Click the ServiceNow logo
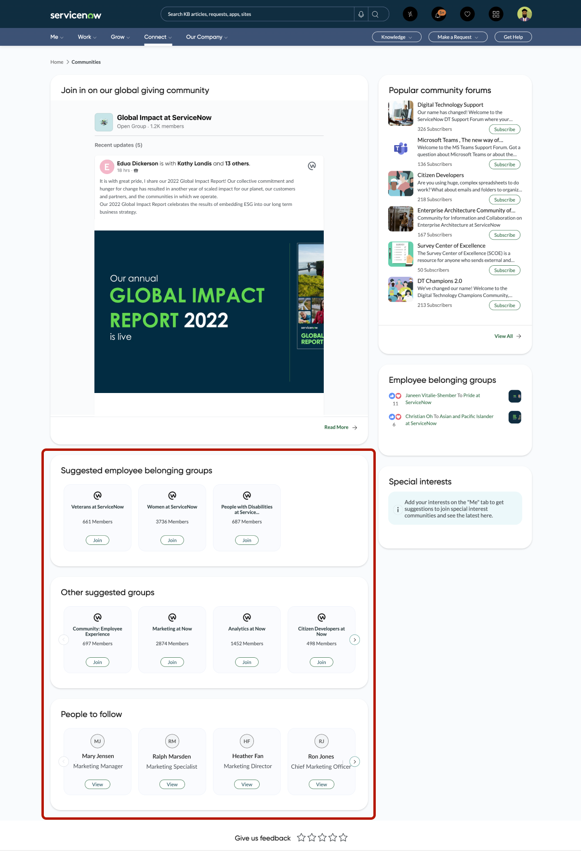 point(76,15)
